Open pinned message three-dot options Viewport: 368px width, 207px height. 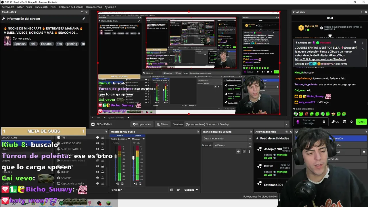[x=363, y=43]
